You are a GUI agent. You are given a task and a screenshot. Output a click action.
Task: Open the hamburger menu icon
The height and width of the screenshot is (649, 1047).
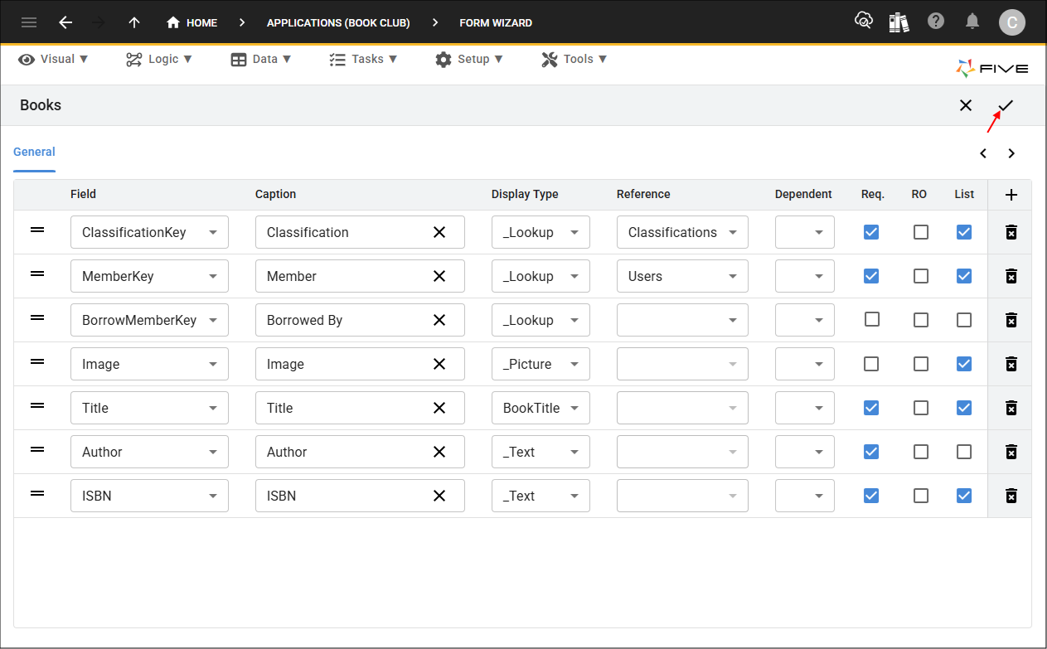tap(29, 22)
